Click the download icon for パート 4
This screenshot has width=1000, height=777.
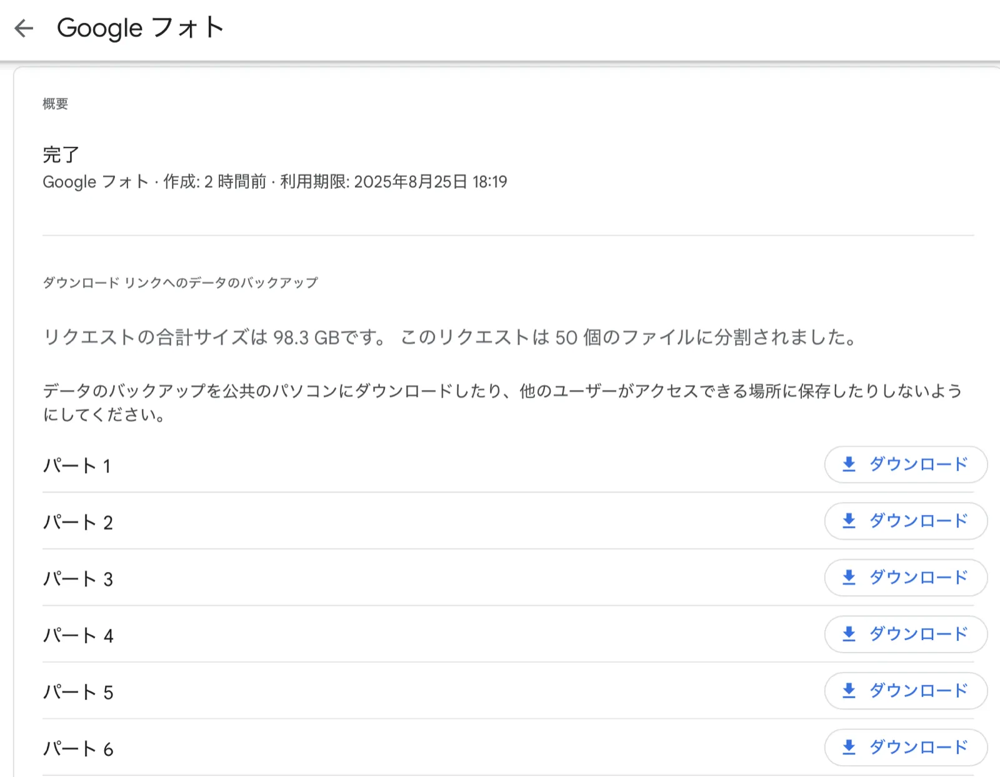(x=848, y=634)
